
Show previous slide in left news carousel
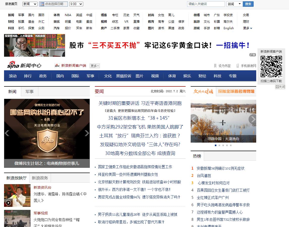[7, 133]
